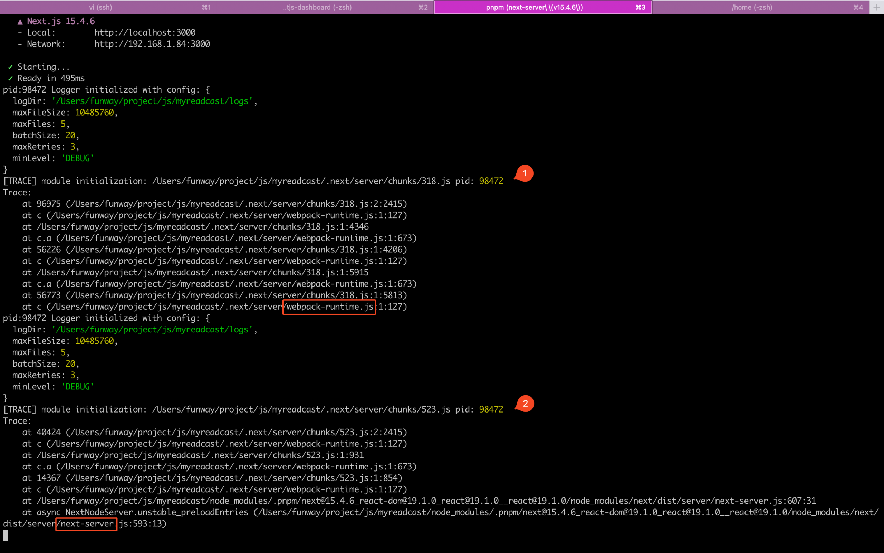
Task: Click the green checkmark beside Starting
Action: [10, 67]
